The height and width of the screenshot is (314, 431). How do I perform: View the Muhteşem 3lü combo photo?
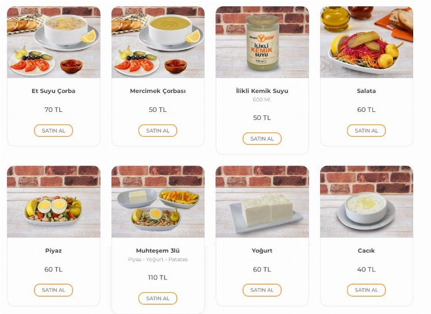point(157,201)
